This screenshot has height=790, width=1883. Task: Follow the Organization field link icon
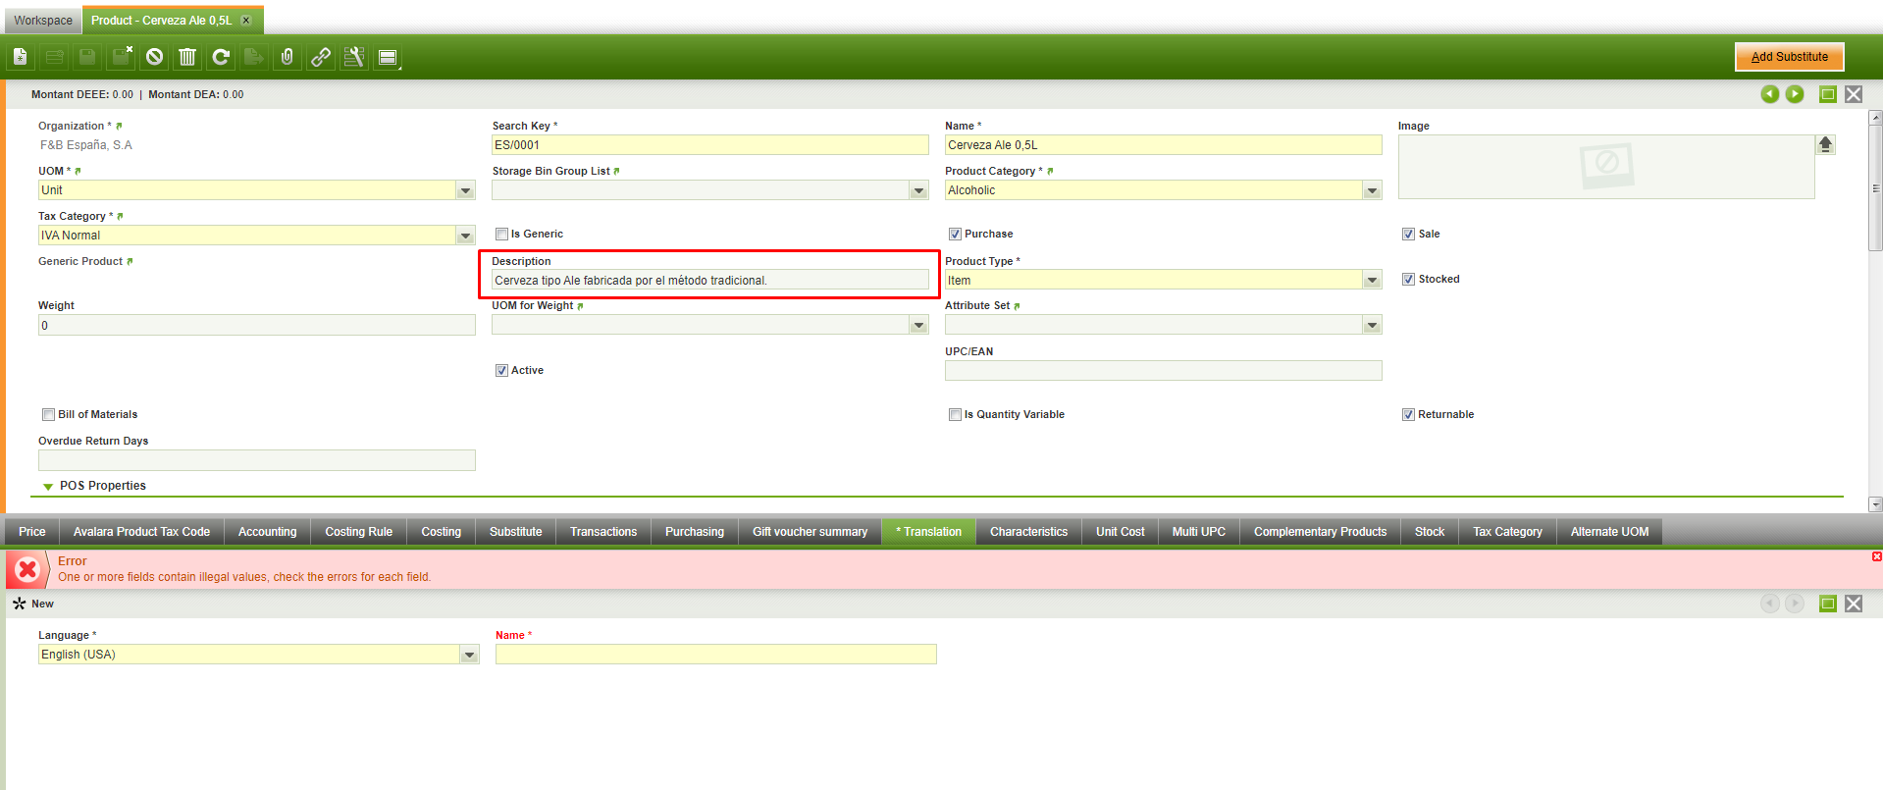point(119,127)
